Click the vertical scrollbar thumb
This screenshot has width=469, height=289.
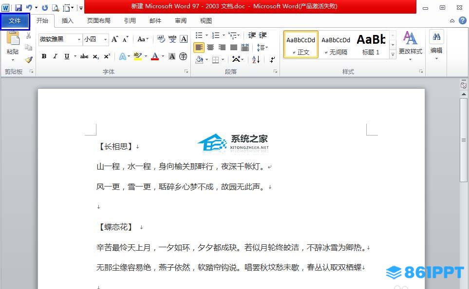pyautogui.click(x=464, y=139)
